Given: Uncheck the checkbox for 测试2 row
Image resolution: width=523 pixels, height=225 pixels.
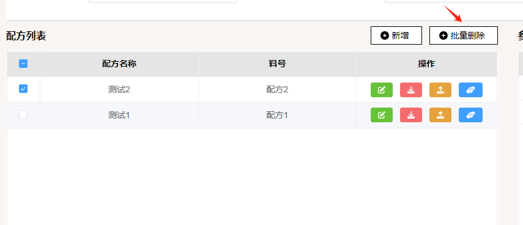Looking at the screenshot, I should pos(23,89).
